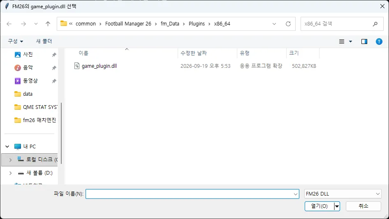
Task: Expand 로컬 디스크 tree node
Action: (x=10, y=160)
